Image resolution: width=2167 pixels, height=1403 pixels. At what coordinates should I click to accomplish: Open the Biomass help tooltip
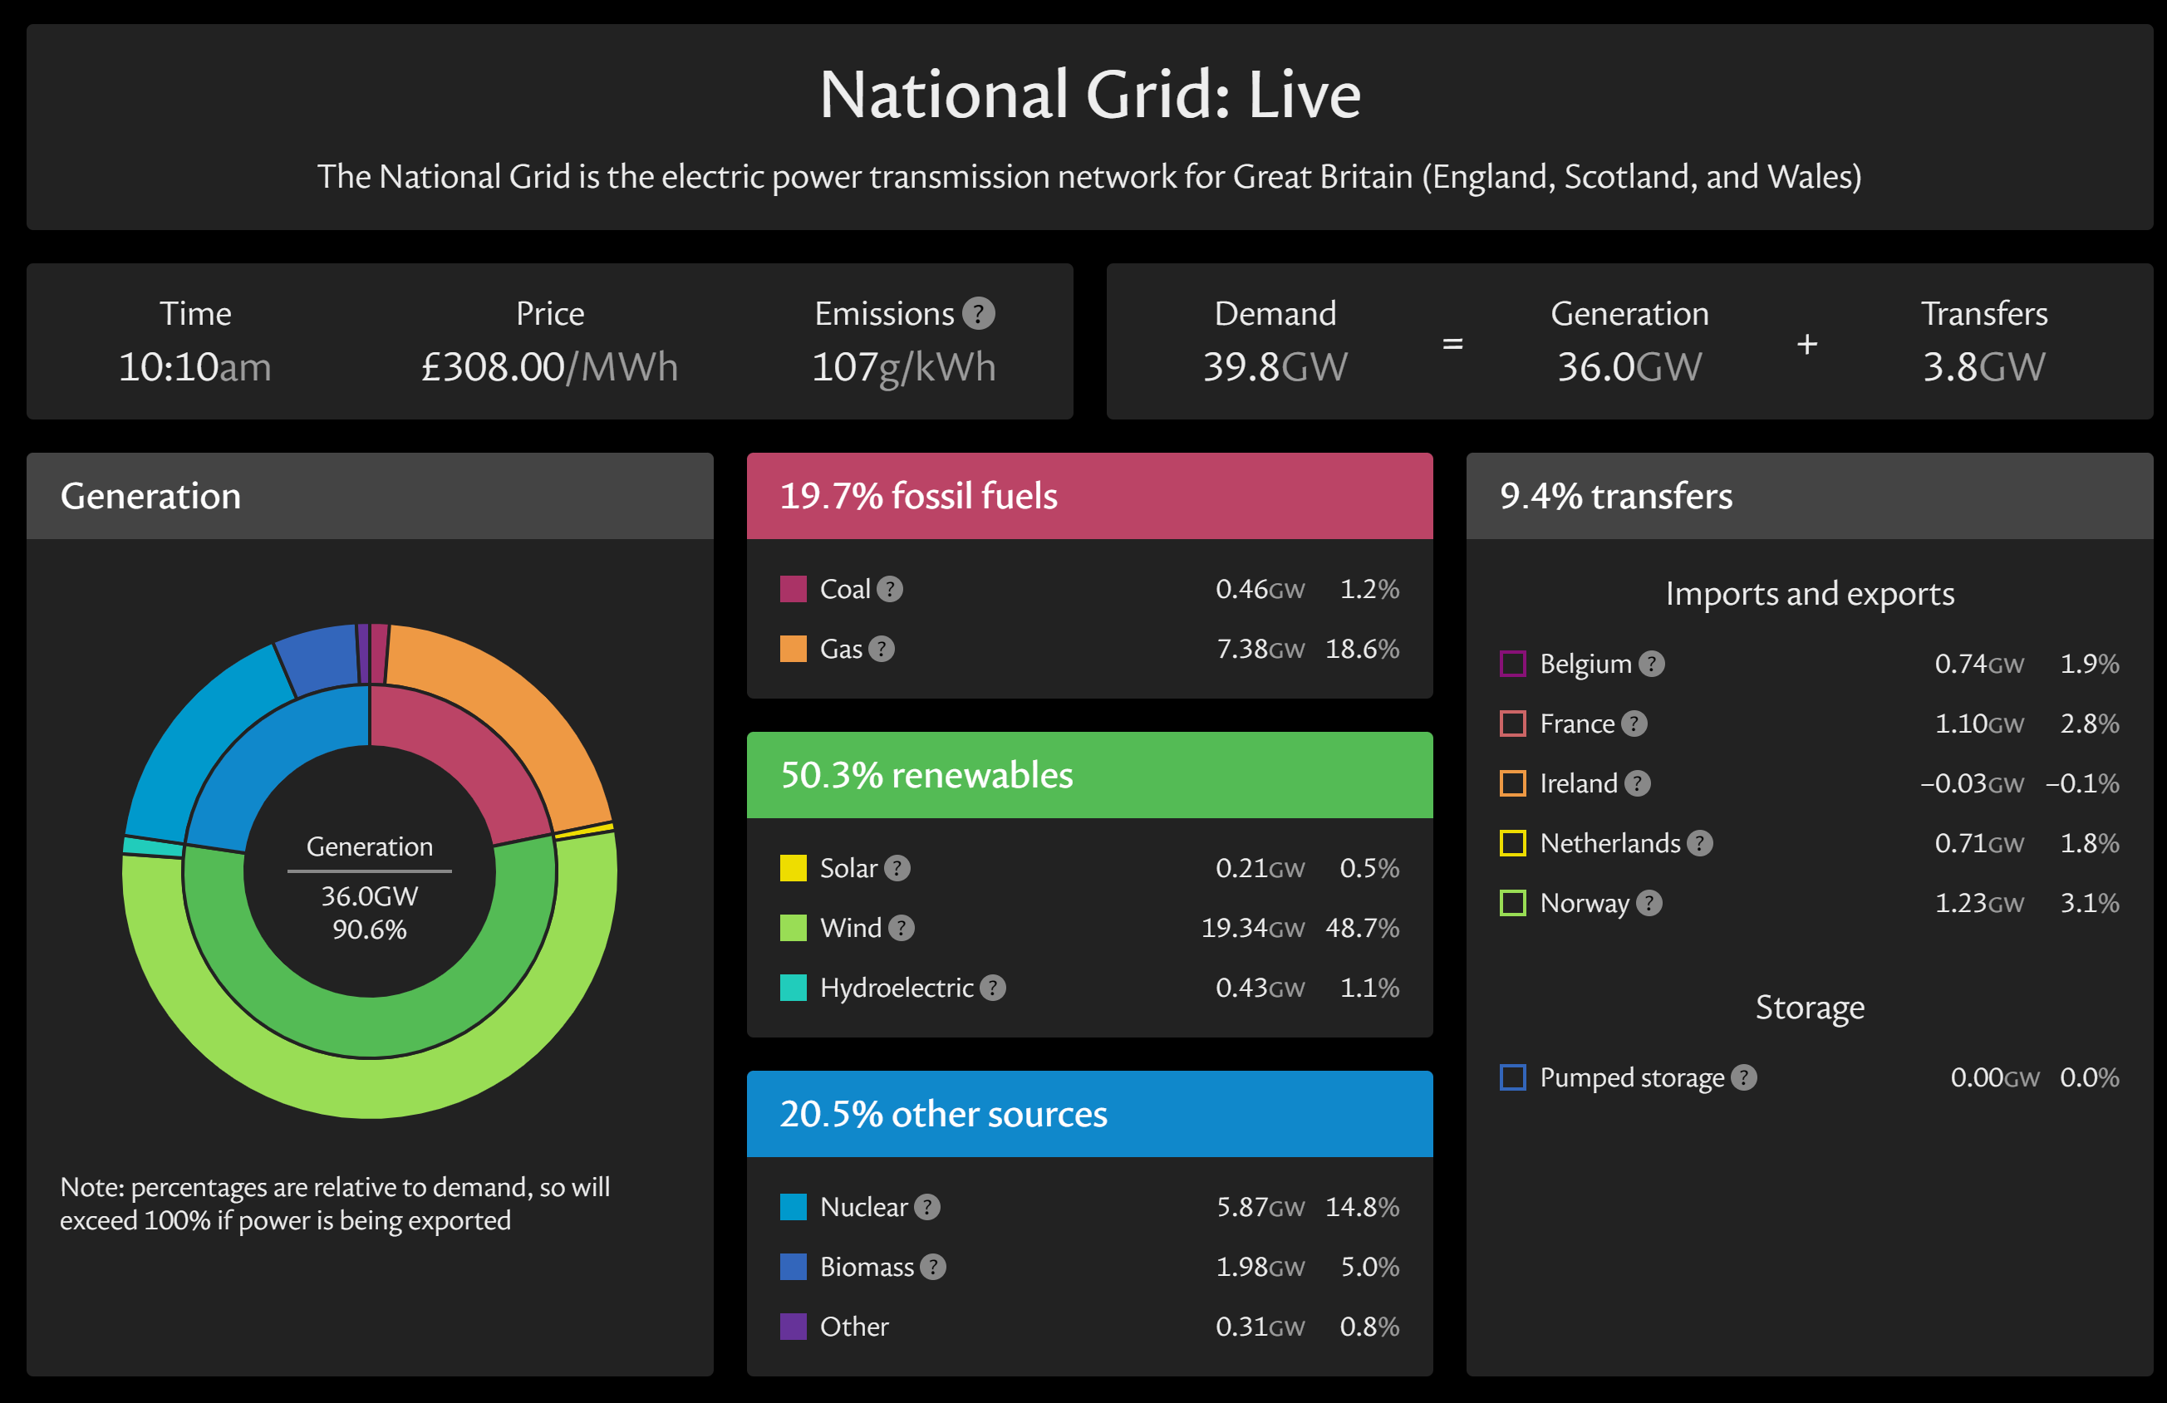coord(932,1267)
